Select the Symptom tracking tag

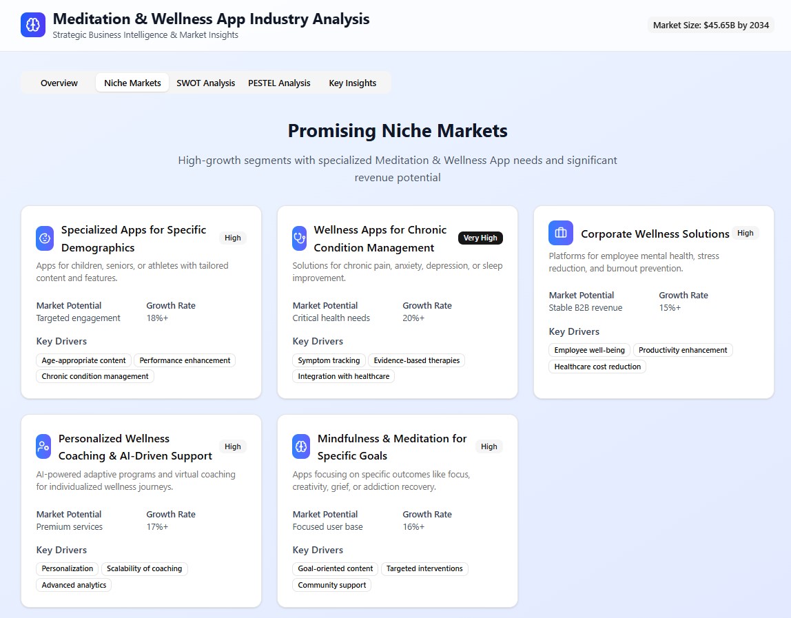tap(329, 360)
